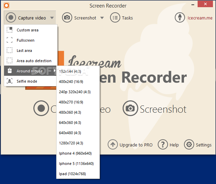Image resolution: width=216 pixels, height=184 pixels.
Task: Expand the Around mouse submenu arrow
Action: [55, 71]
